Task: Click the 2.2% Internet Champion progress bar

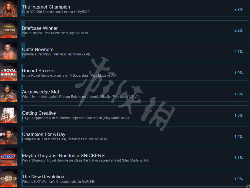Action: [x=23, y=8]
